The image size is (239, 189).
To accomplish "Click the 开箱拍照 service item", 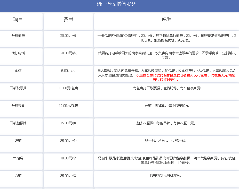I will click(x=18, y=36).
